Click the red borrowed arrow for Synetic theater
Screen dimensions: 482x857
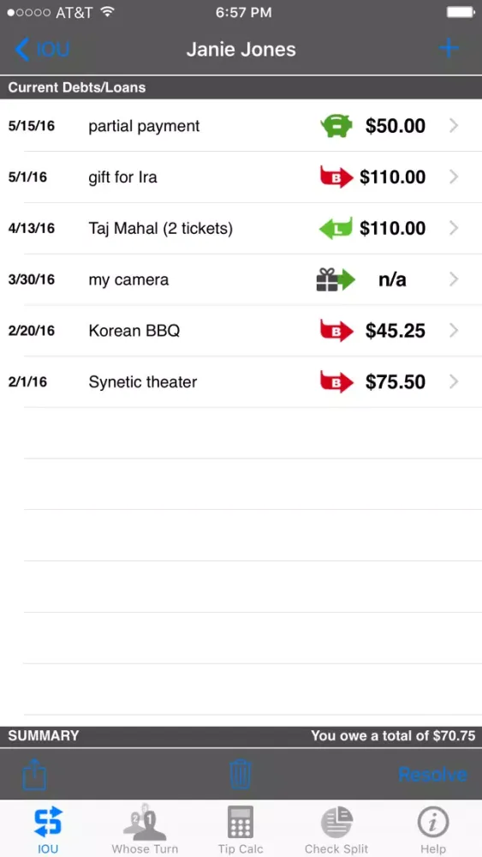coord(336,382)
